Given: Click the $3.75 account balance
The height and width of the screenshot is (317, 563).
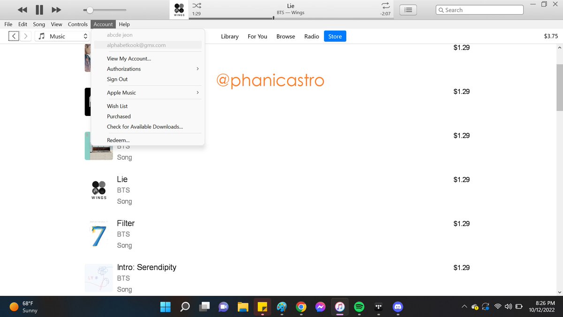Looking at the screenshot, I should 551,36.
